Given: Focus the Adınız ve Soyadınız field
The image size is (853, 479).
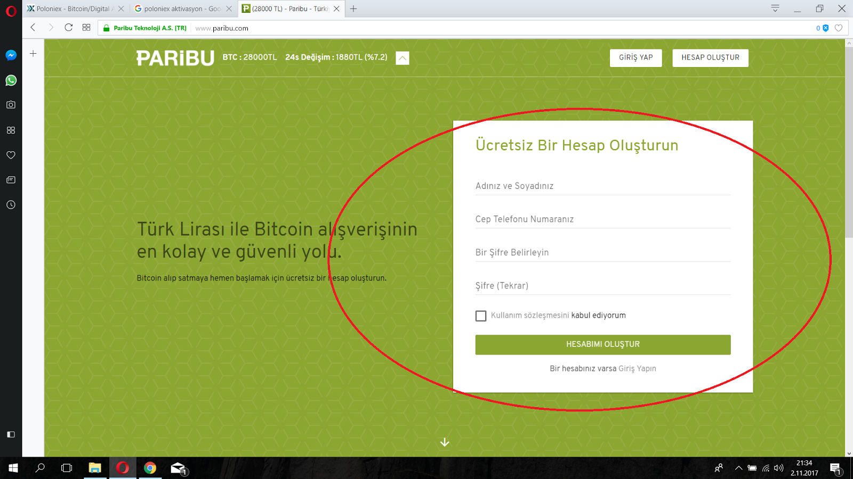Looking at the screenshot, I should (x=603, y=186).
